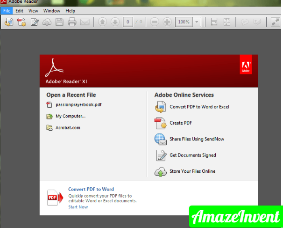This screenshot has width=283, height=228.
Task: Click the Save floppy disk icon
Action: tap(59, 22)
